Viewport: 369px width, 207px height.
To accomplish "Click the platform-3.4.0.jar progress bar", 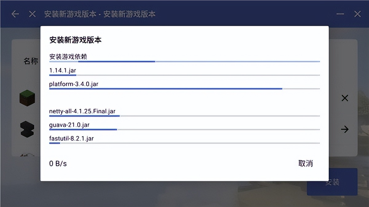I will pyautogui.click(x=184, y=89).
